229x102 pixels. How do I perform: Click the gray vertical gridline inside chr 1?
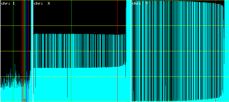point(13,38)
